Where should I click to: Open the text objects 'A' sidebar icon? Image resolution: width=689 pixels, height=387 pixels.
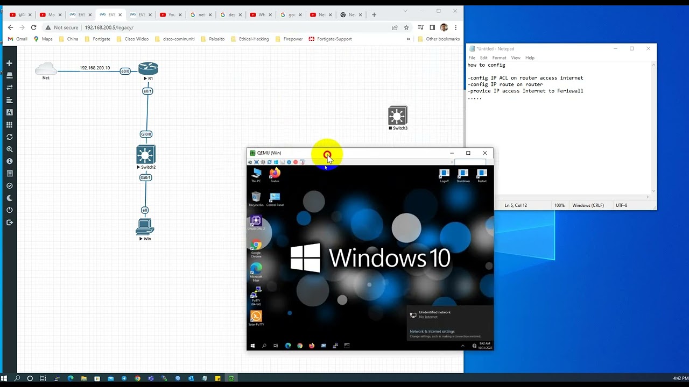9,112
